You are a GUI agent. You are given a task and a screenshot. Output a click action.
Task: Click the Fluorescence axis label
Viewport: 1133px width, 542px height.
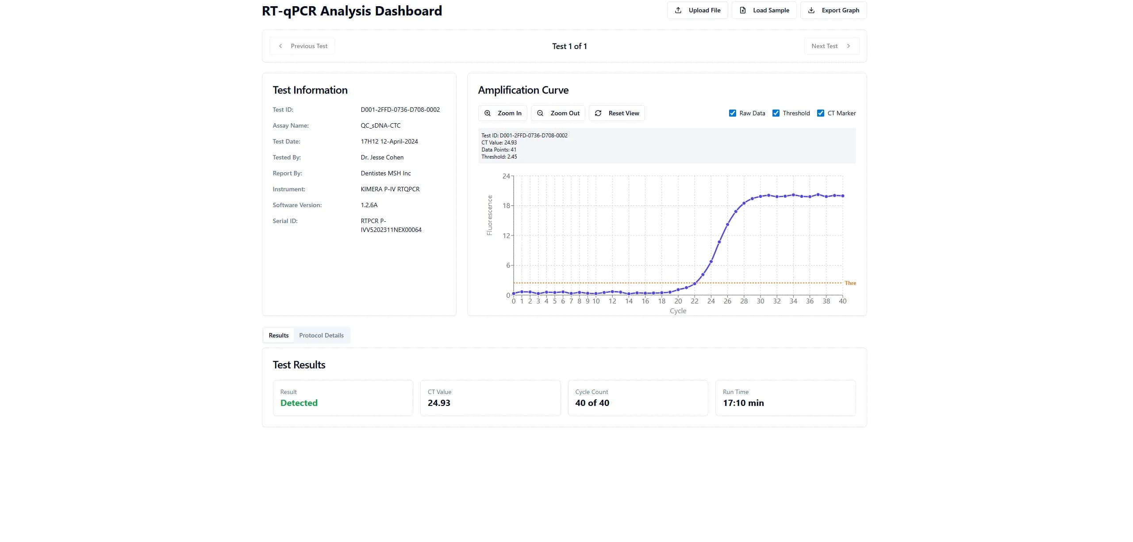[x=490, y=215]
